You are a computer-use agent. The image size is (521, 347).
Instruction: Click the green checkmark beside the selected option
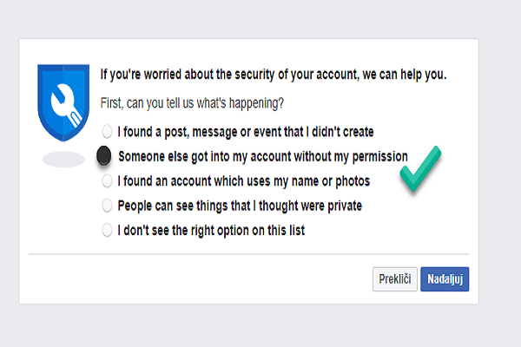coord(420,168)
